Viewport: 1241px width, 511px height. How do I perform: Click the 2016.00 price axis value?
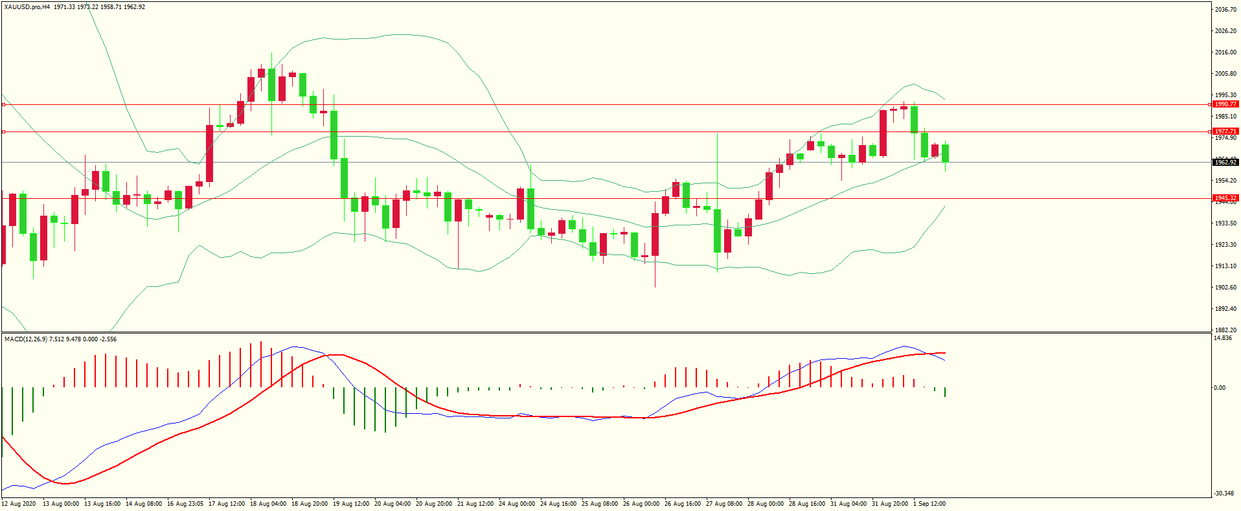pyautogui.click(x=1225, y=52)
